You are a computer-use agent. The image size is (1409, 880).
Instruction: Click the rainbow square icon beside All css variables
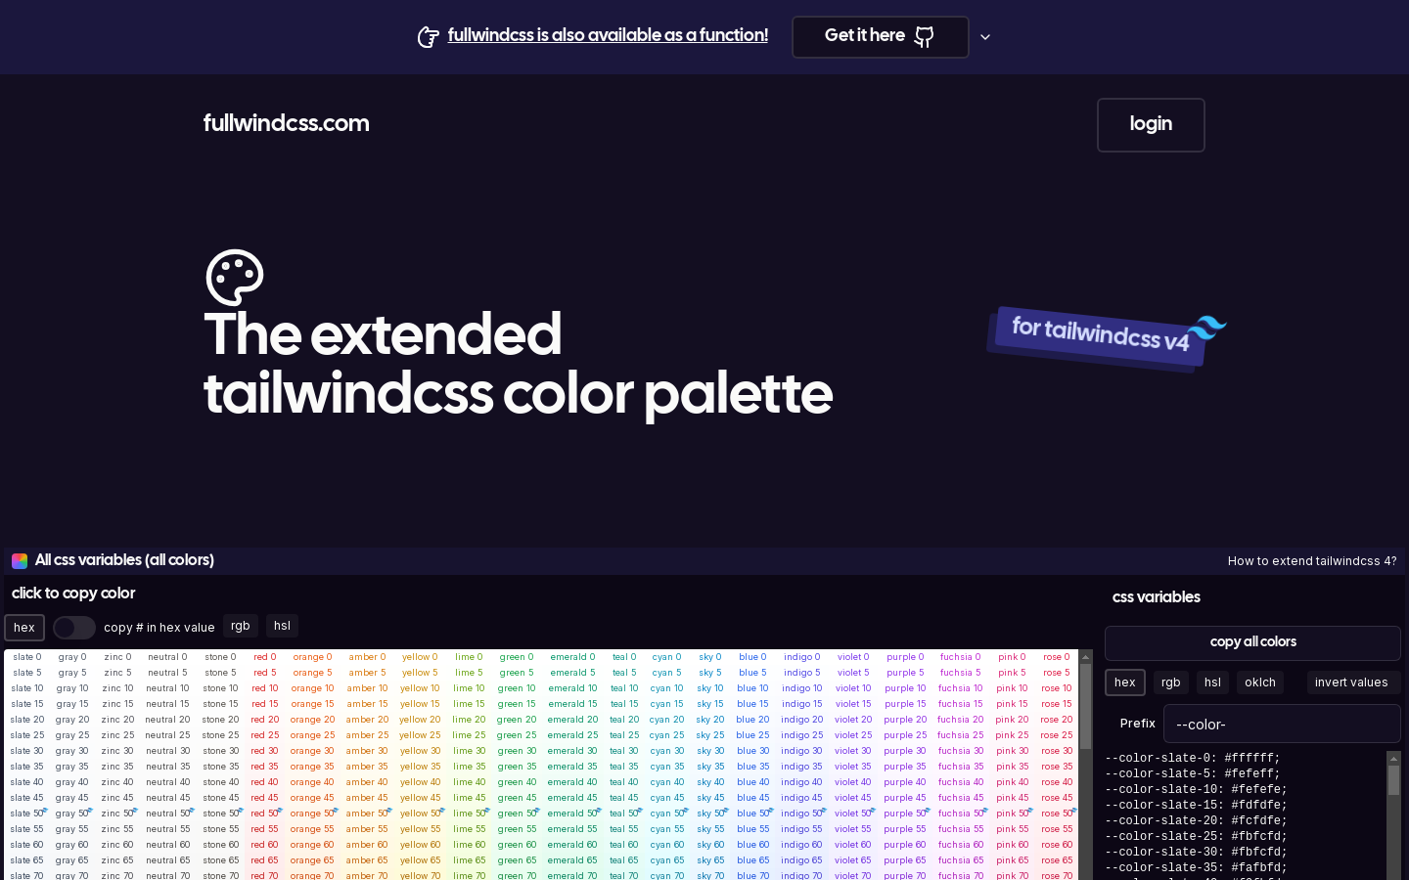(20, 560)
